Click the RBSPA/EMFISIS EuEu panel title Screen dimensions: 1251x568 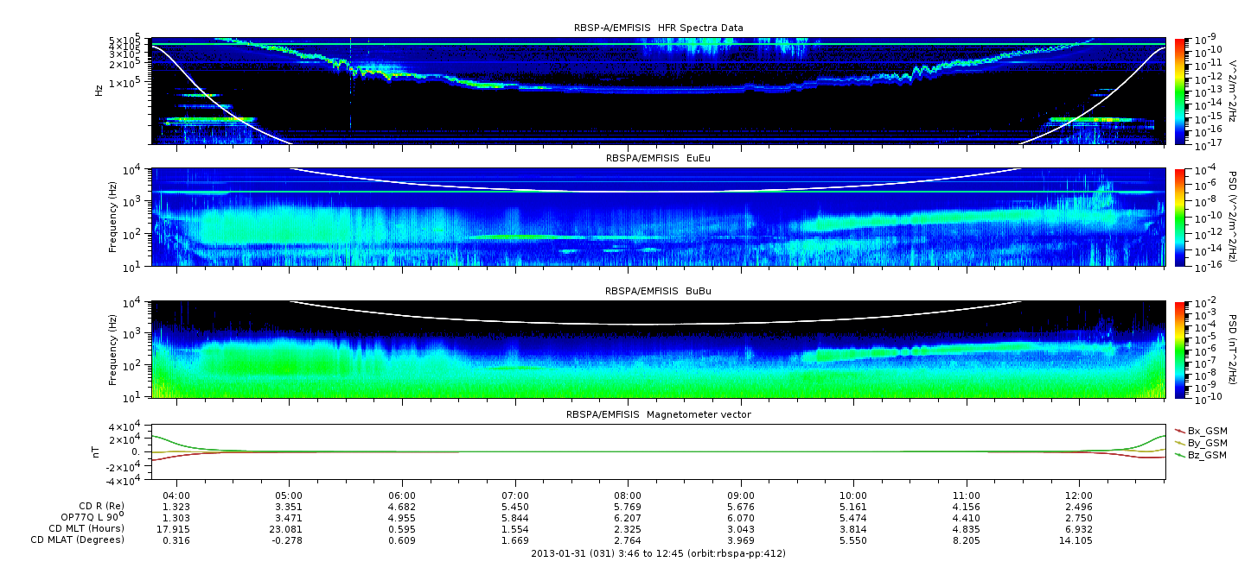658,159
